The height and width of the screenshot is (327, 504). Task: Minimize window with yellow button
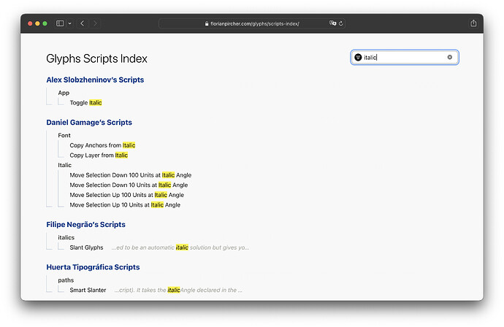37,23
